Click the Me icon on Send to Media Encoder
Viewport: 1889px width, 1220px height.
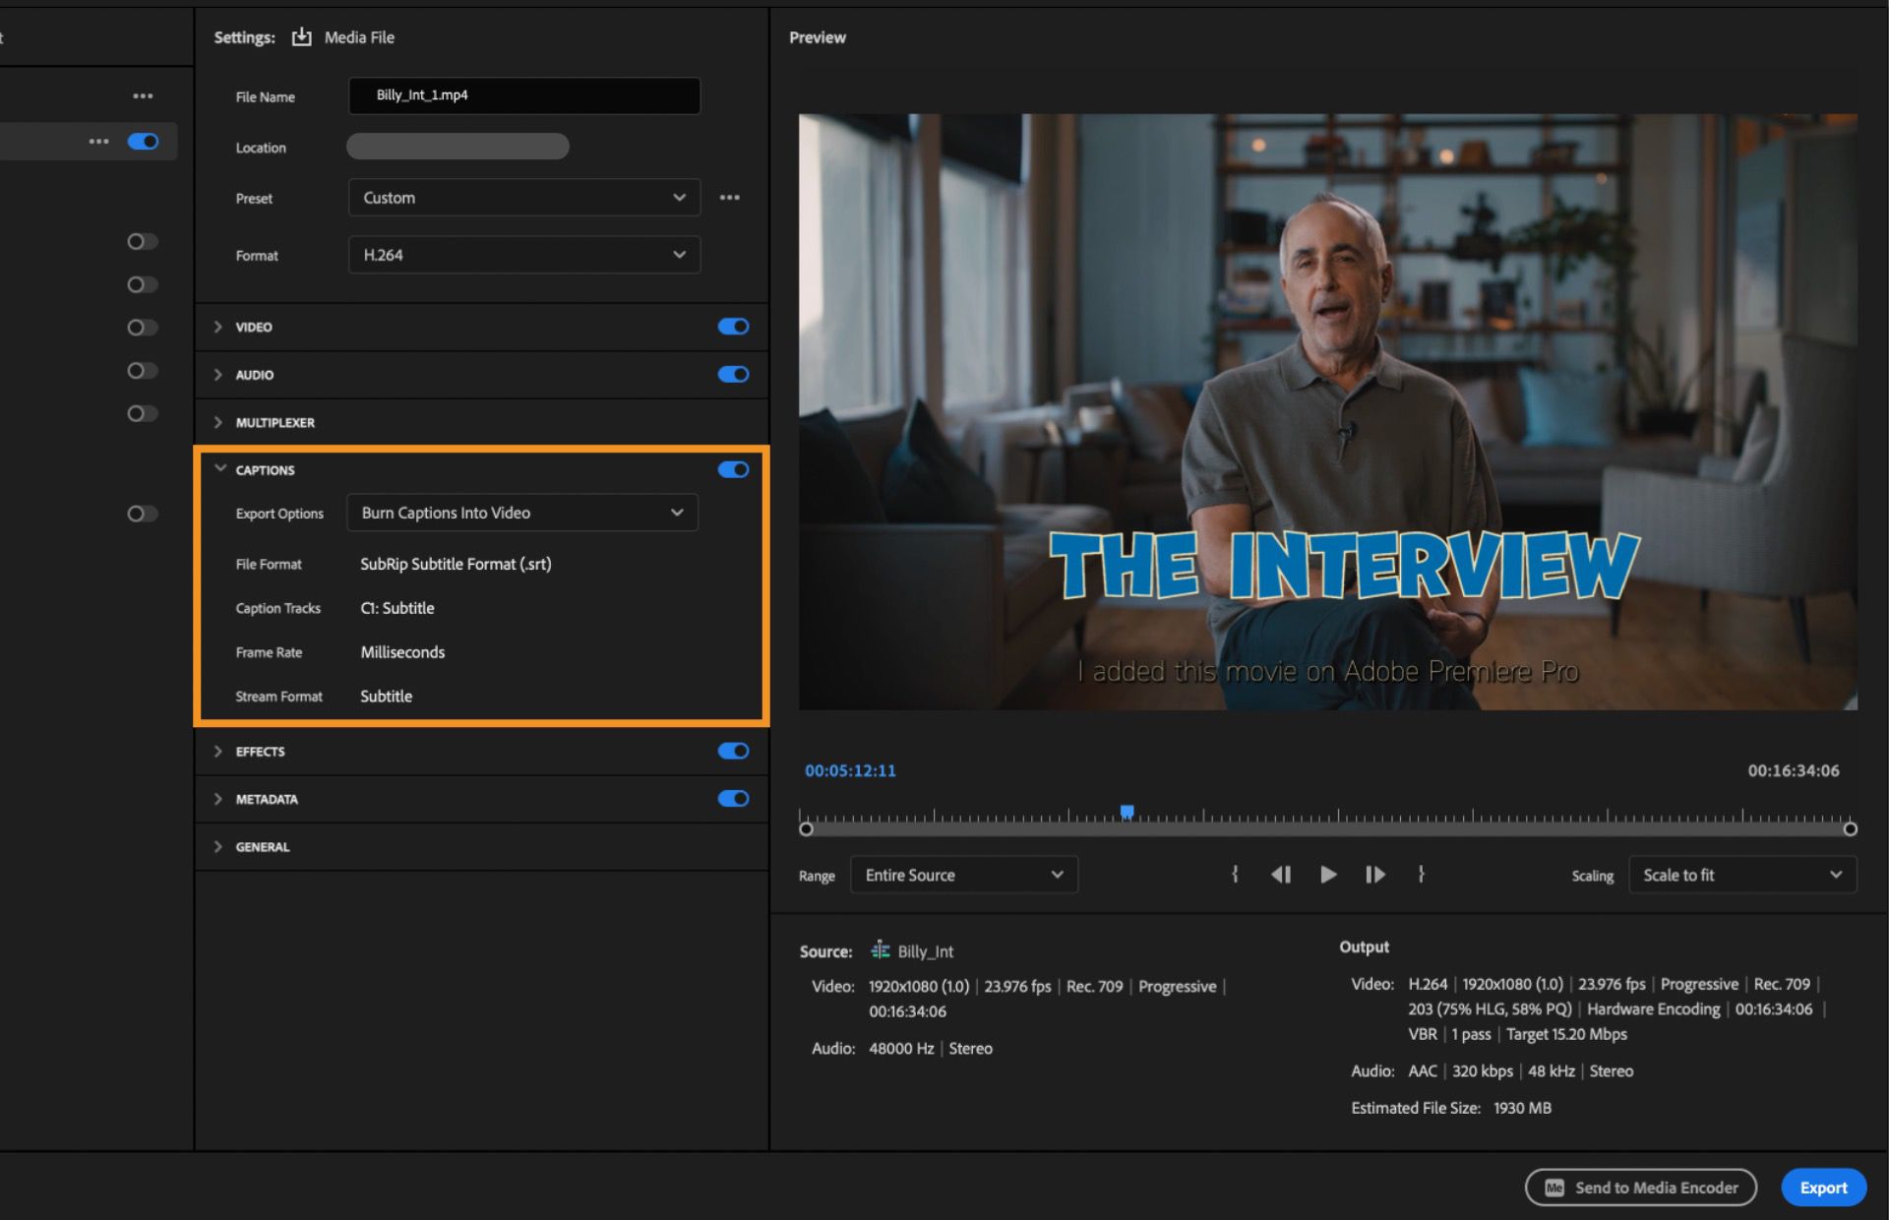point(1554,1188)
